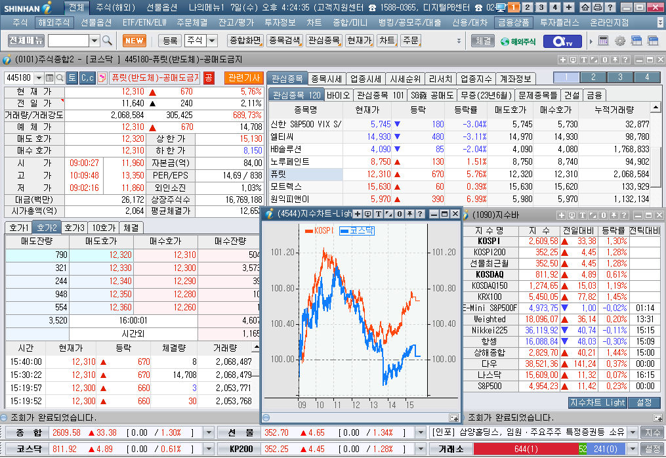666x458 pixels.
Task: Click help icon in 지수바 window title
Action: click(x=624, y=215)
